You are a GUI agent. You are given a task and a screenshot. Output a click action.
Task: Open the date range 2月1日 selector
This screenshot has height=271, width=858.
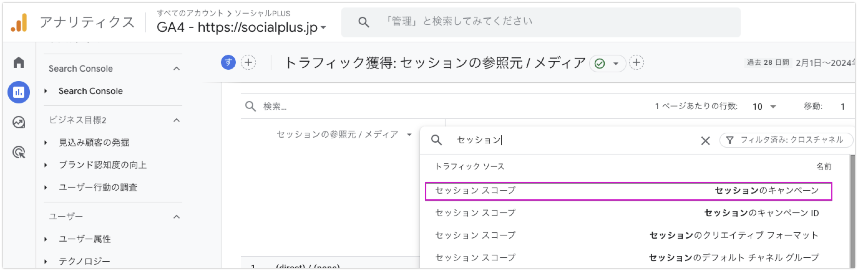coord(825,63)
